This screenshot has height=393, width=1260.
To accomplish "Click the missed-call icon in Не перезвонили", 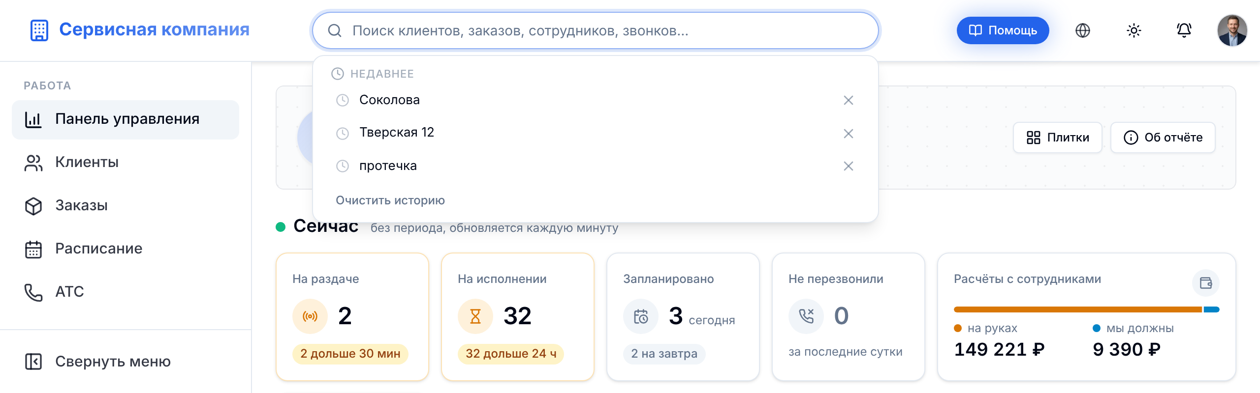I will click(x=806, y=316).
